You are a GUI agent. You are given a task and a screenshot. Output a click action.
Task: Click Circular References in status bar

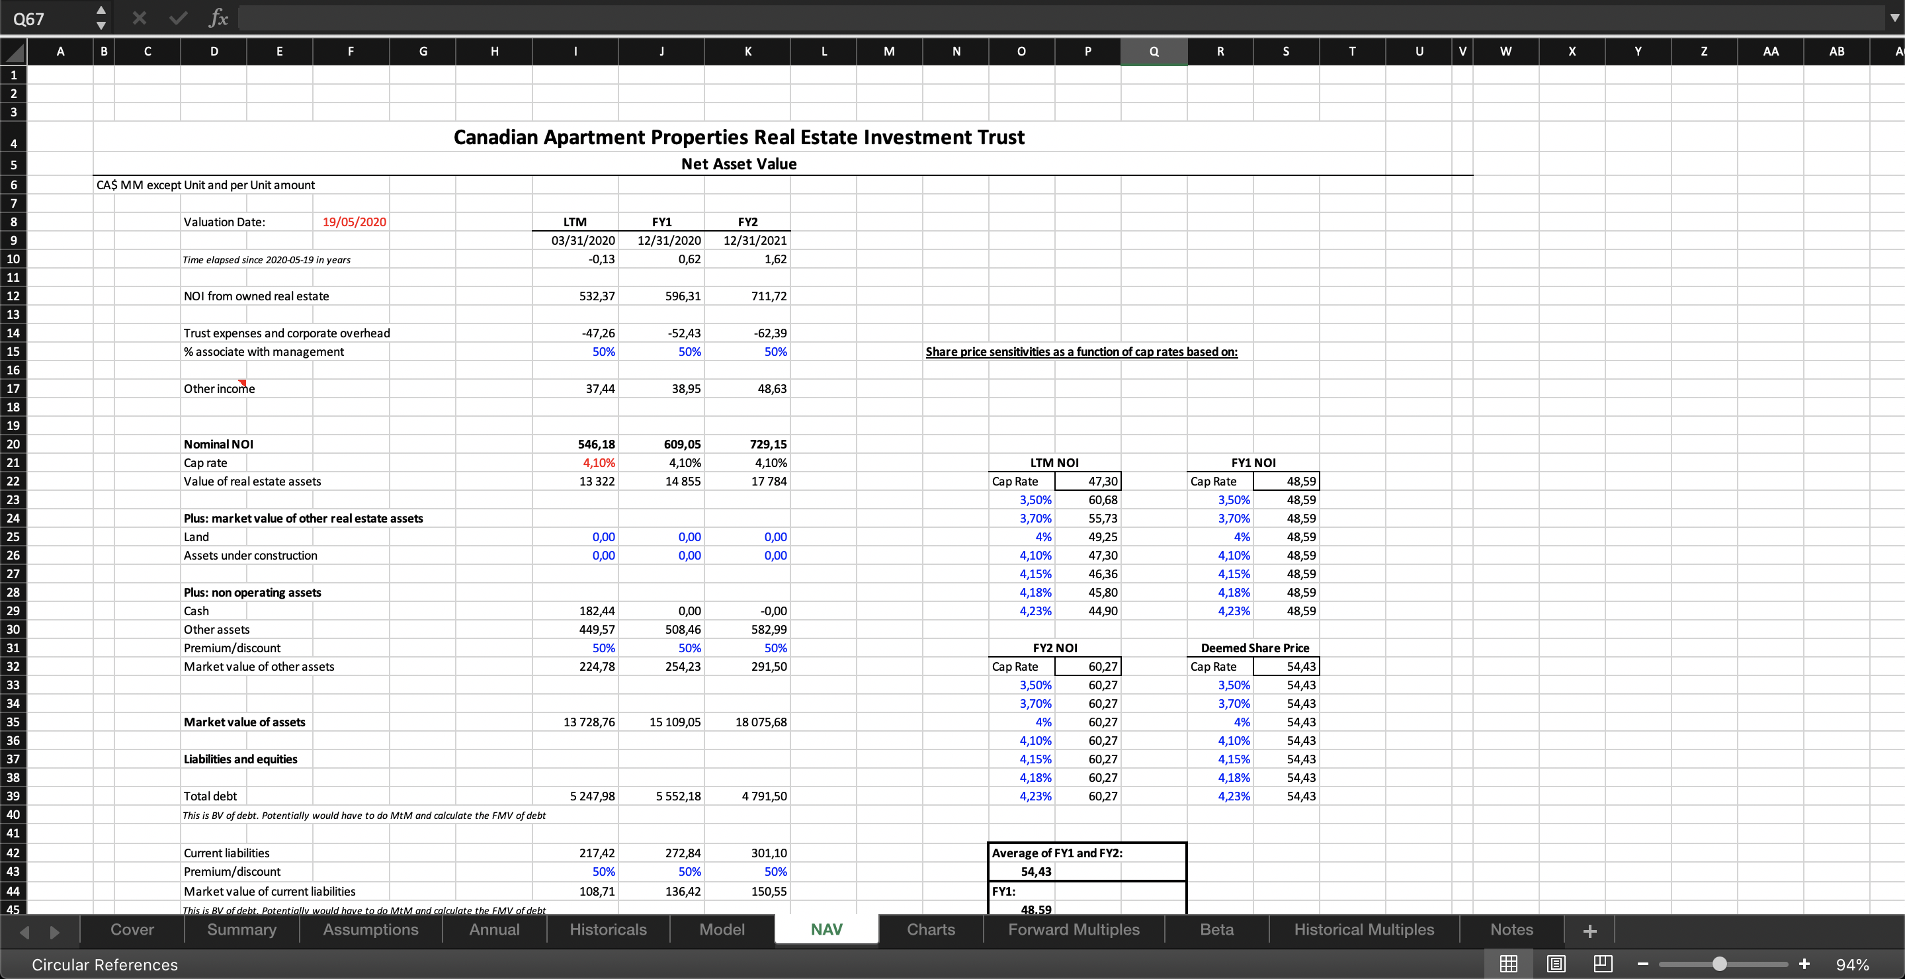click(105, 964)
